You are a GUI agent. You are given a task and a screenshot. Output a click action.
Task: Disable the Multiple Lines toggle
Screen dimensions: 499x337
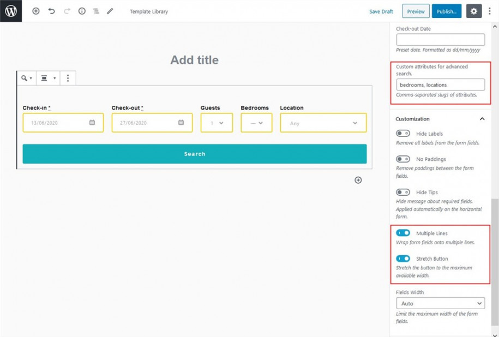tap(403, 232)
